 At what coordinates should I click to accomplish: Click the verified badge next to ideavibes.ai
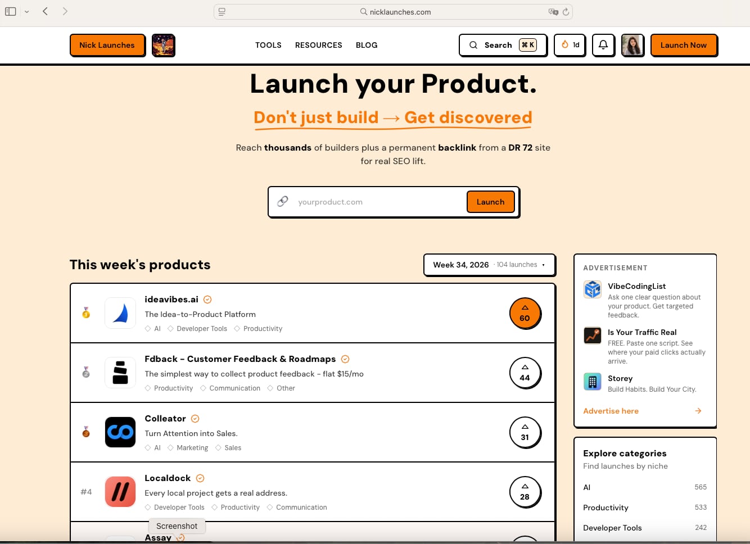tap(207, 300)
